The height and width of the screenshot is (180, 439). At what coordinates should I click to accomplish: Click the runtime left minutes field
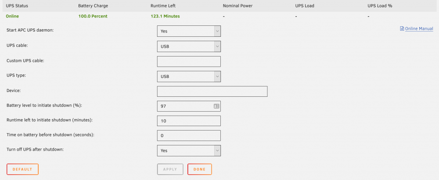tap(189, 121)
